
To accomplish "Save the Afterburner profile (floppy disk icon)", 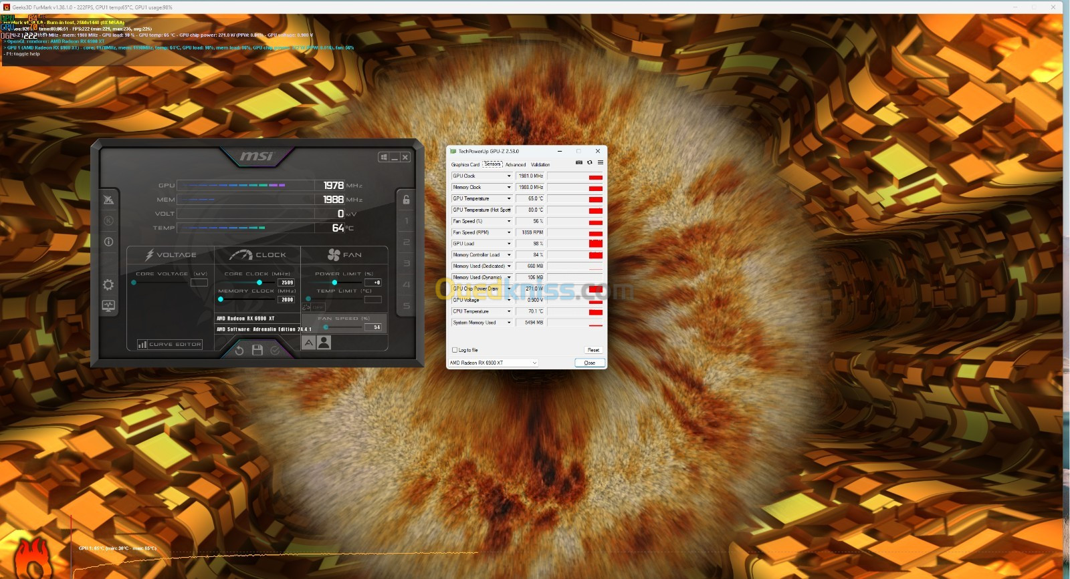I will (x=257, y=350).
